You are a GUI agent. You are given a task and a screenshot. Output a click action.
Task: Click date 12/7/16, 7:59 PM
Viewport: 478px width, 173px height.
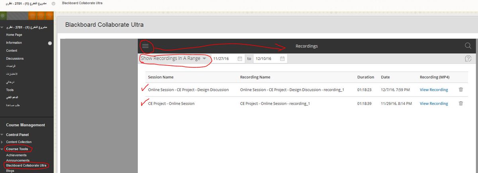point(396,90)
